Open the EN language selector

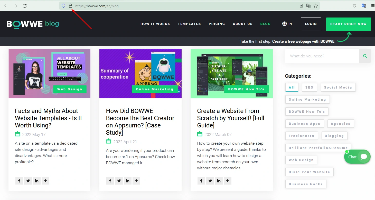tap(287, 24)
